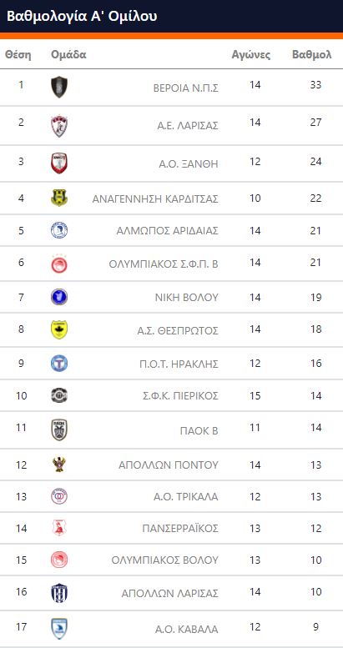
Task: Select the Α.Ο. ΞΑΝΘΗ crest icon
Action: point(59,163)
